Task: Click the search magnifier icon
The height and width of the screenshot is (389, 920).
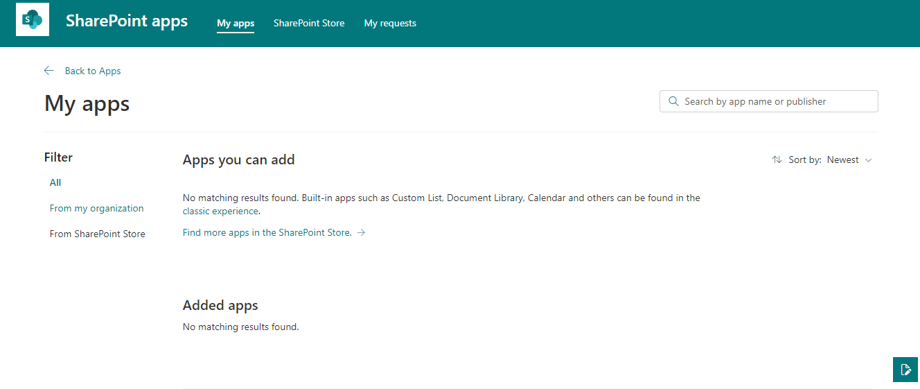Action: coord(673,101)
